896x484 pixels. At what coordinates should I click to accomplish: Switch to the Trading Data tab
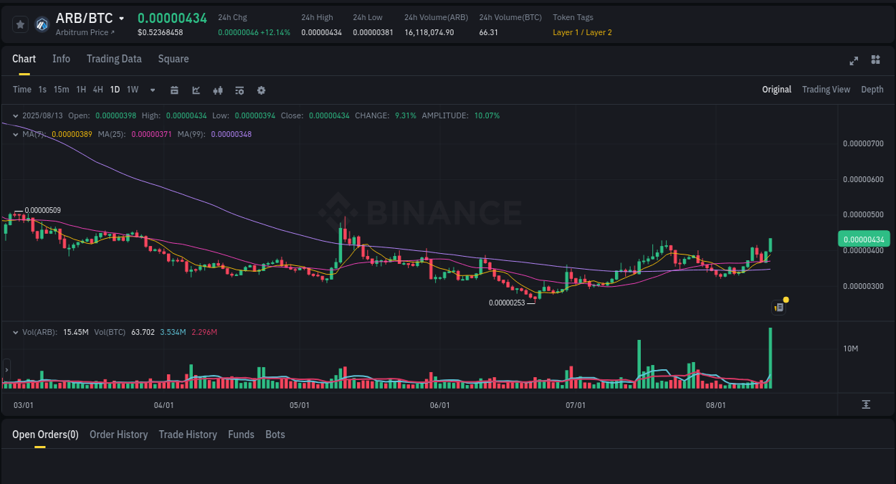114,59
